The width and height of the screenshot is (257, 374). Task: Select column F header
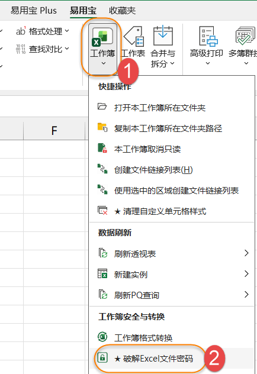coord(54,131)
